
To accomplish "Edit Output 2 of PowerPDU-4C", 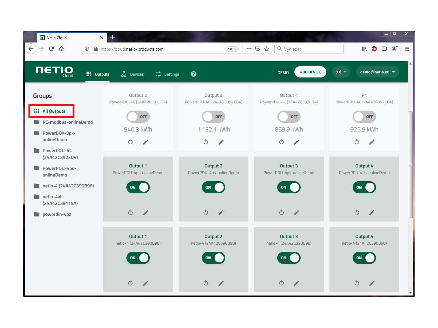I will (146, 142).
